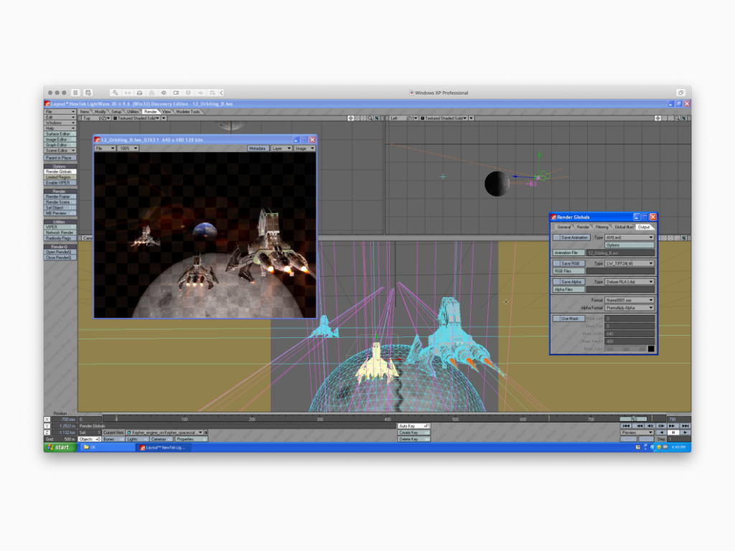Click the maximize-viewport icon of lower-right camera viewport
Screen dimensions: 735x551
click(x=684, y=238)
